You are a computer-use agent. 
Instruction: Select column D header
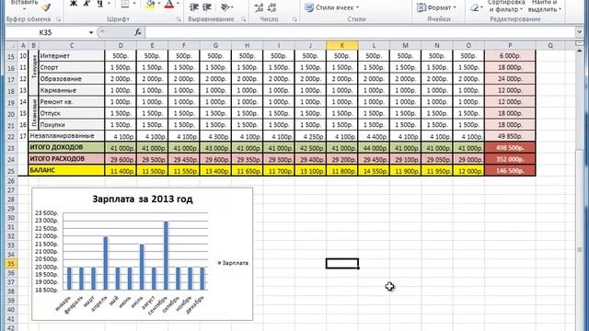121,45
